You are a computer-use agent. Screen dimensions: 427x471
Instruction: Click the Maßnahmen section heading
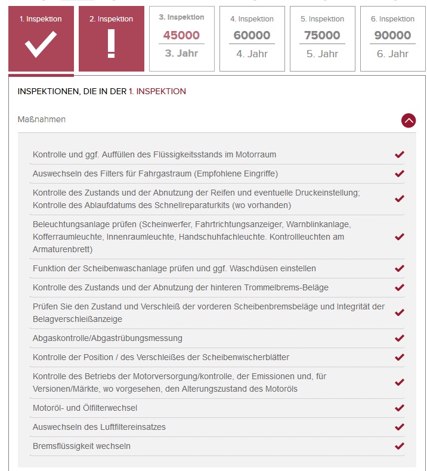42,120
